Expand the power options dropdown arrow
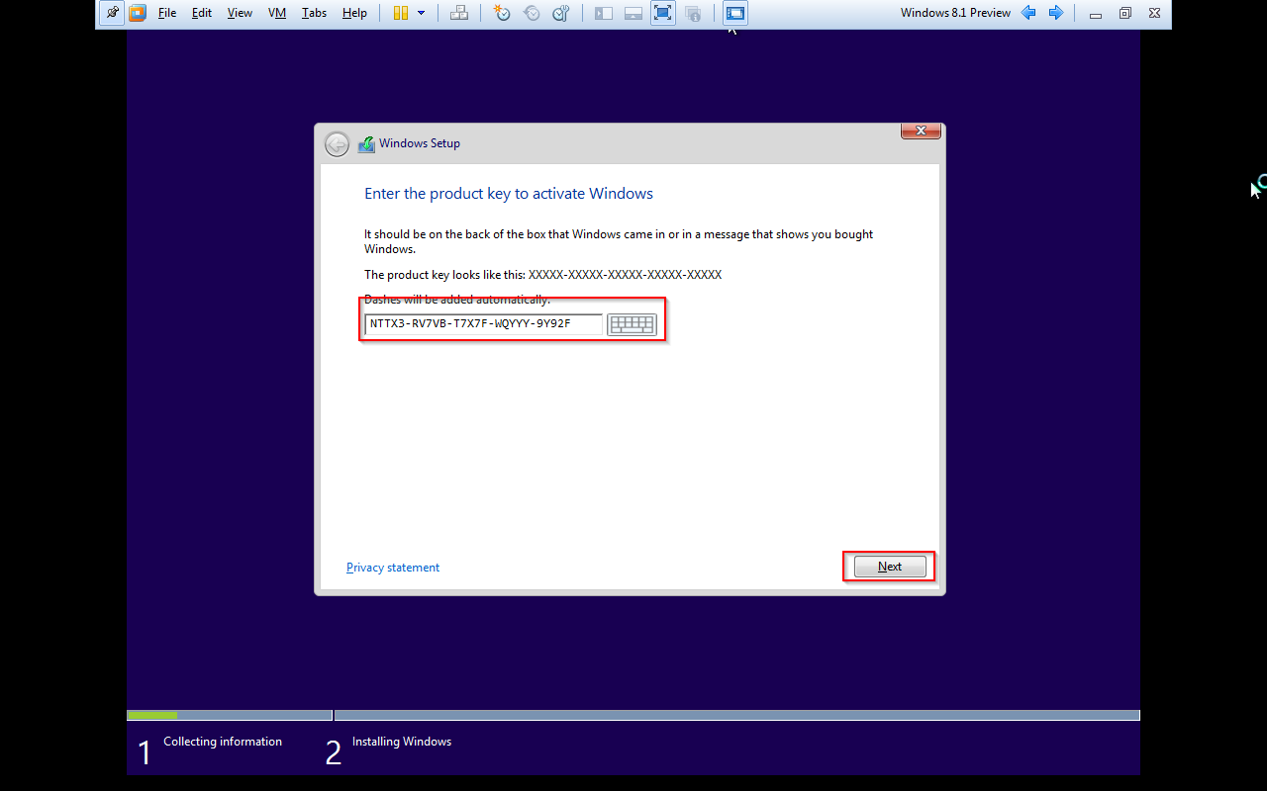The width and height of the screenshot is (1267, 791). tap(422, 13)
